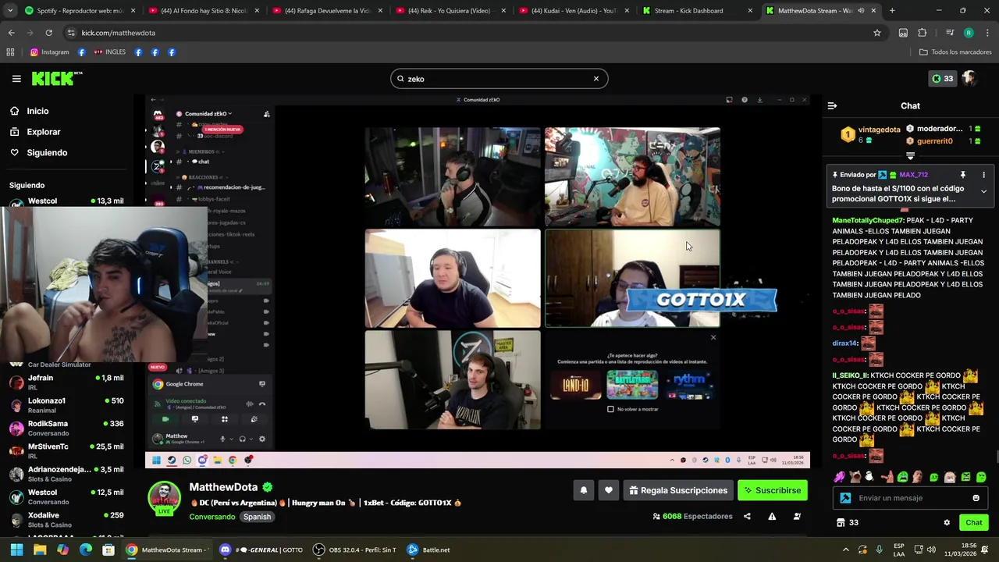Click the zeko search field
This screenshot has width=999, height=562.
[x=499, y=79]
